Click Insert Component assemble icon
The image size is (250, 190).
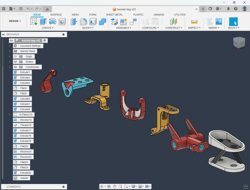coord(114,21)
